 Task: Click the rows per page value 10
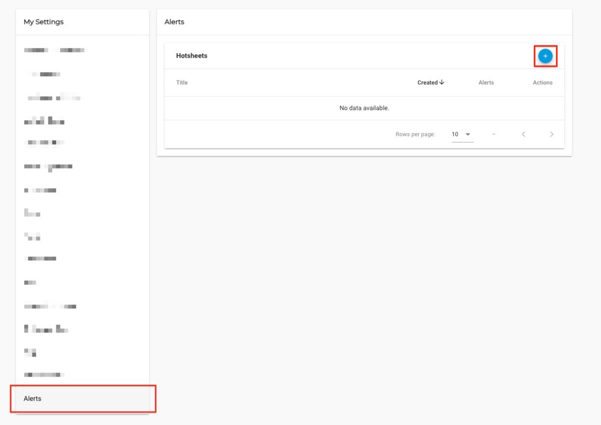click(455, 134)
